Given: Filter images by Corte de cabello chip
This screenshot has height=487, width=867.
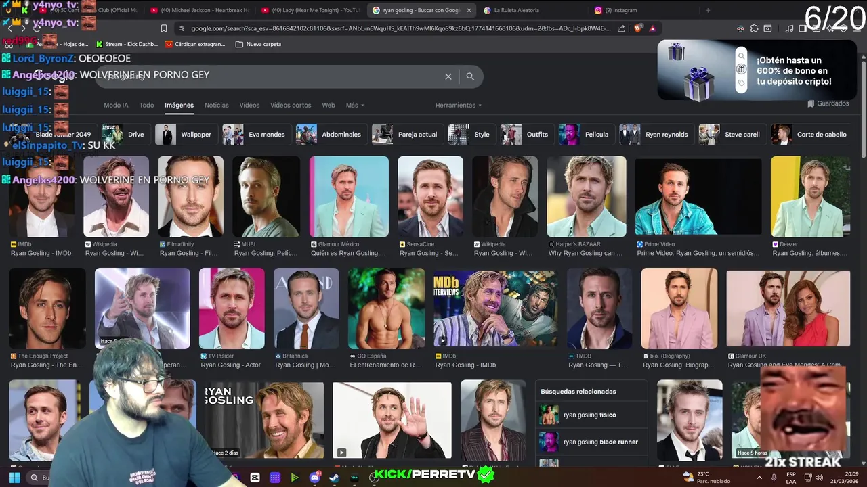Looking at the screenshot, I should pyautogui.click(x=810, y=135).
